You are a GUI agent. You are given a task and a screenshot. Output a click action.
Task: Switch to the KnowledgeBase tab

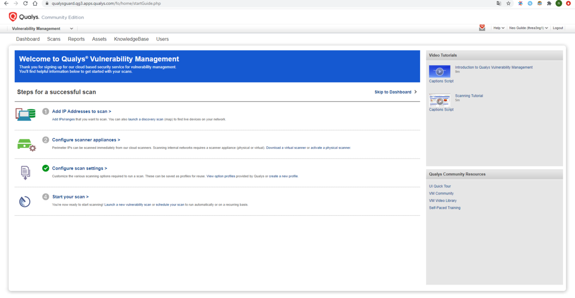(131, 39)
